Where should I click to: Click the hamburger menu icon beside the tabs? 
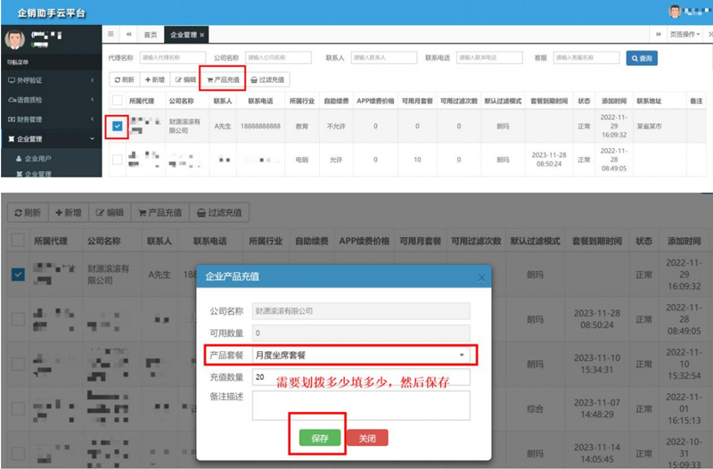[111, 35]
